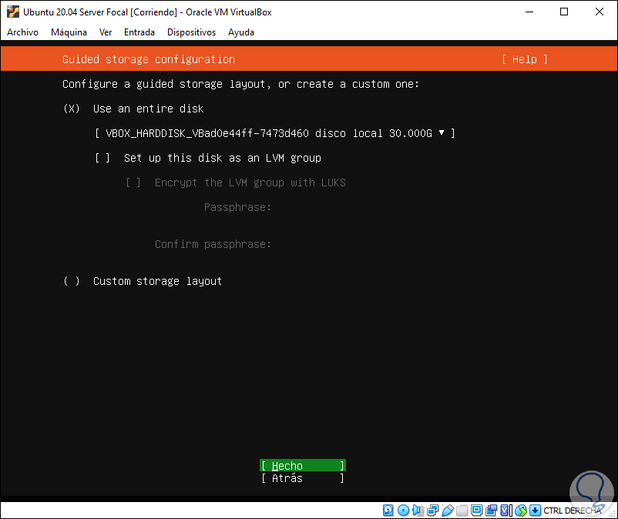
Task: Click the VirtualBox window title icon
Action: (x=13, y=12)
